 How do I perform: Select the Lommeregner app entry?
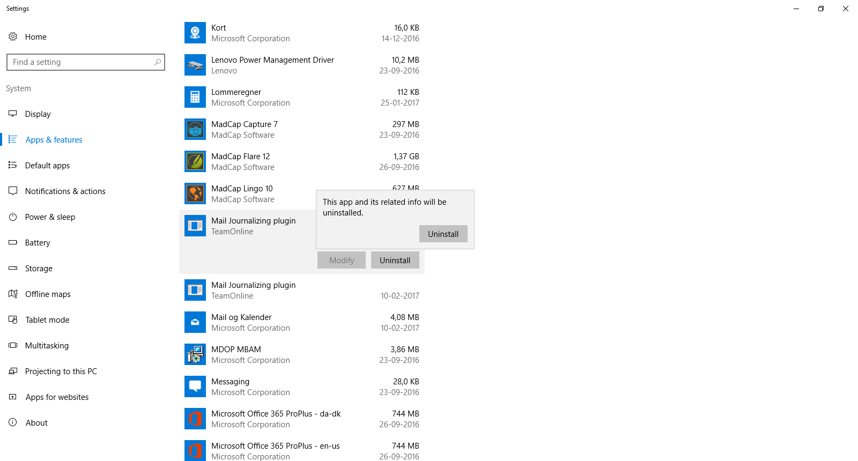coord(302,97)
